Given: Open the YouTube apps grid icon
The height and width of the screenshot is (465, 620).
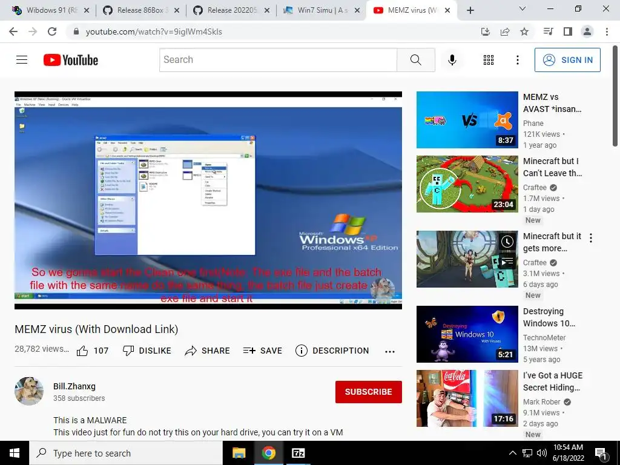Looking at the screenshot, I should pyautogui.click(x=489, y=60).
